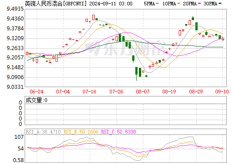
Task: Select the 30PMA legend label
Action: pos(210,4)
